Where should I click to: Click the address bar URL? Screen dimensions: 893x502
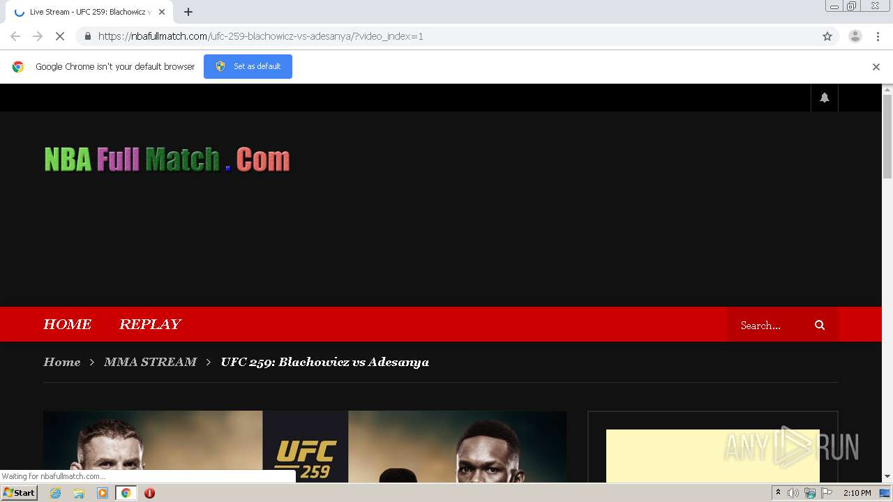(260, 36)
